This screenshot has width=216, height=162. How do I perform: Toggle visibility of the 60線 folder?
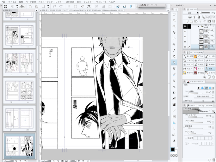[185, 26]
